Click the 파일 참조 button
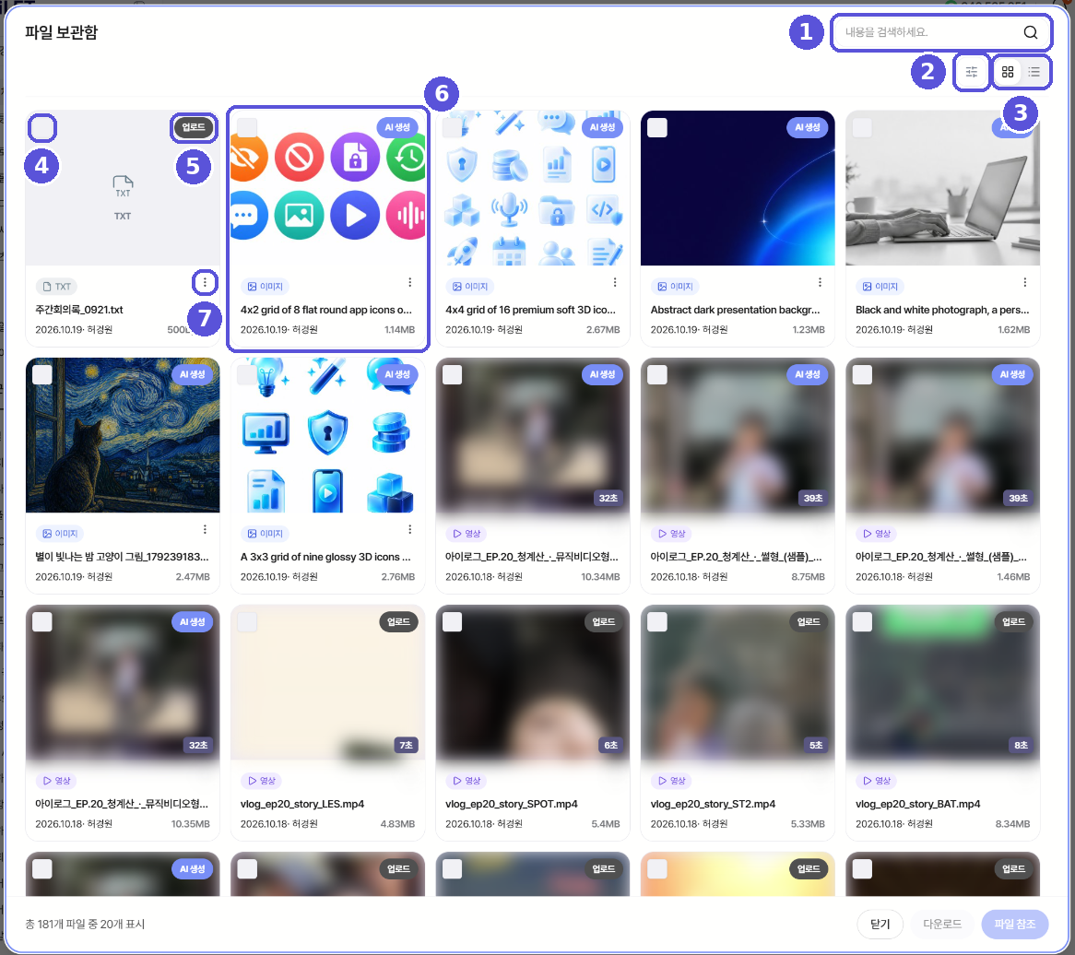The width and height of the screenshot is (1075, 955). pyautogui.click(x=1015, y=925)
